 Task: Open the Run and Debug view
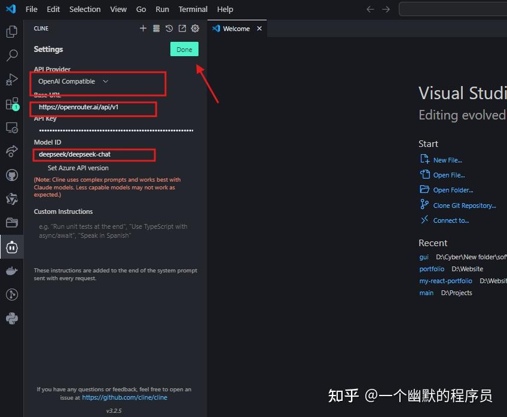tap(12, 79)
